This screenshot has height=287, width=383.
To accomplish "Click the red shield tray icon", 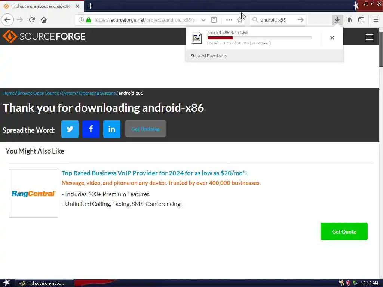I will pos(348,283).
